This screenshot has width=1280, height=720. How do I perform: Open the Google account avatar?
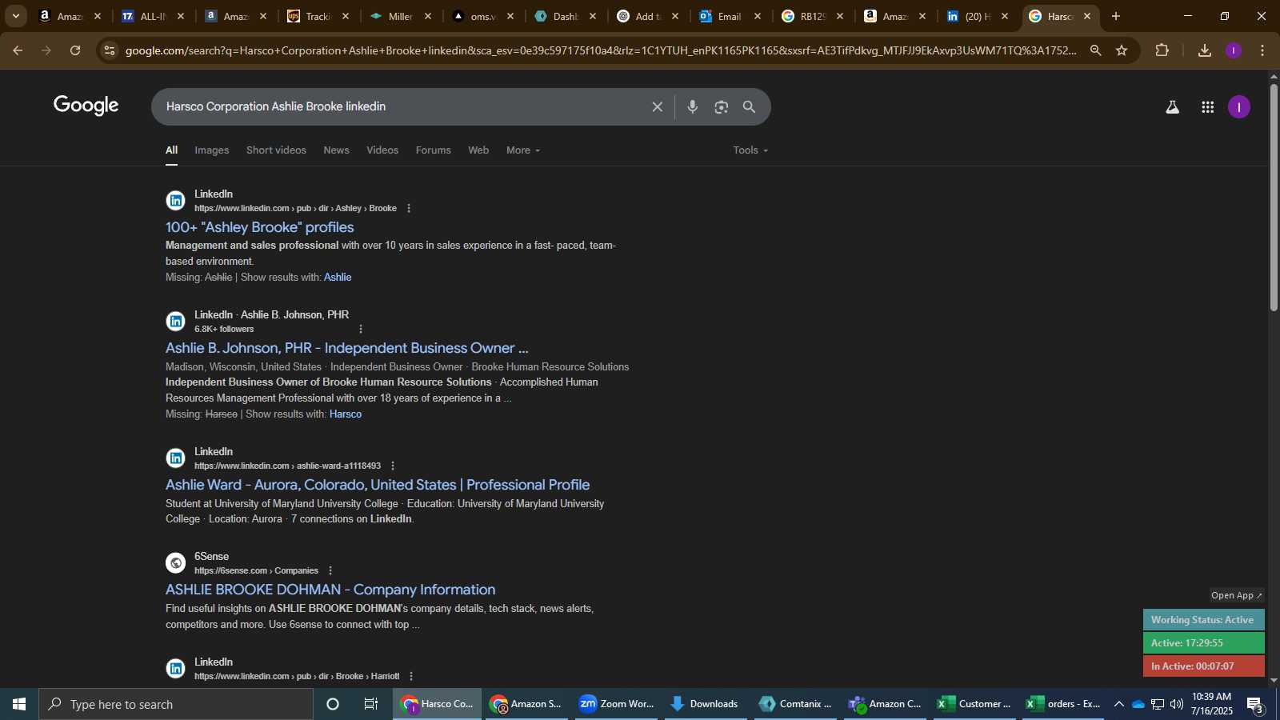click(1239, 107)
